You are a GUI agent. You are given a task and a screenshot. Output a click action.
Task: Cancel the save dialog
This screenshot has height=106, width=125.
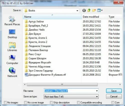[x=114, y=96]
